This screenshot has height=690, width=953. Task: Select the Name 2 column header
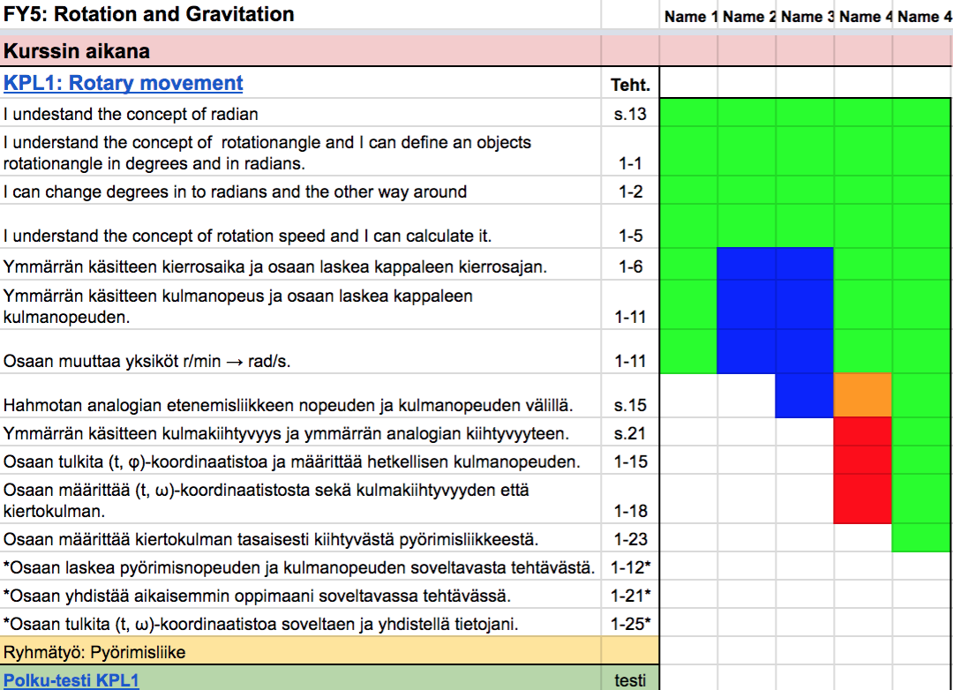[x=747, y=17]
